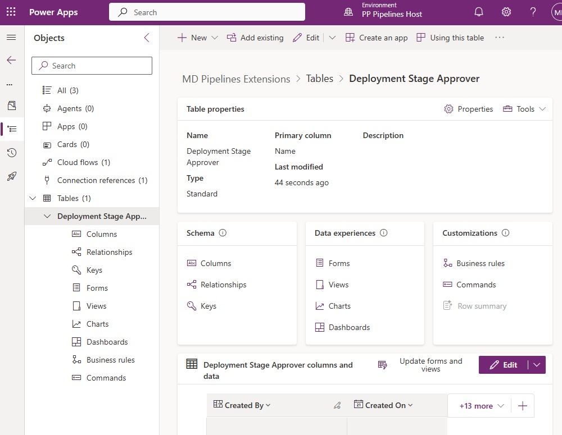Select Agents (0) in tree
The height and width of the screenshot is (435, 562).
click(x=76, y=108)
